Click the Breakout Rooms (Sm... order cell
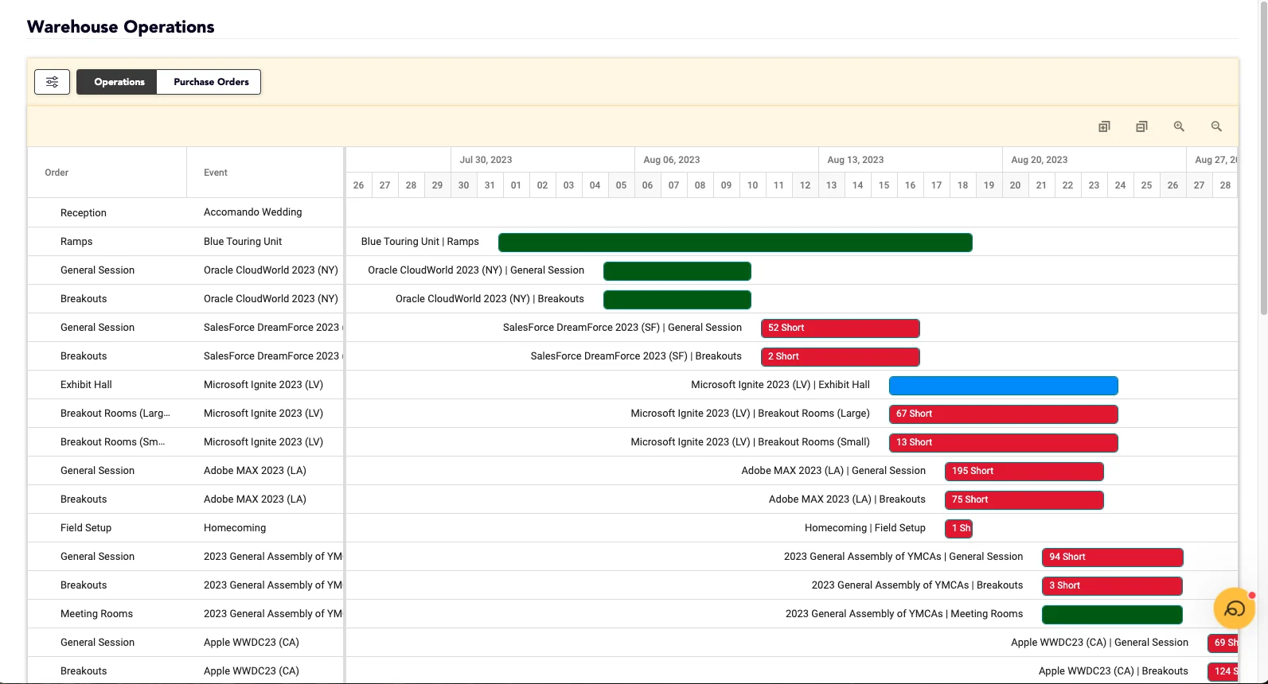Image resolution: width=1268 pixels, height=684 pixels. (107, 442)
